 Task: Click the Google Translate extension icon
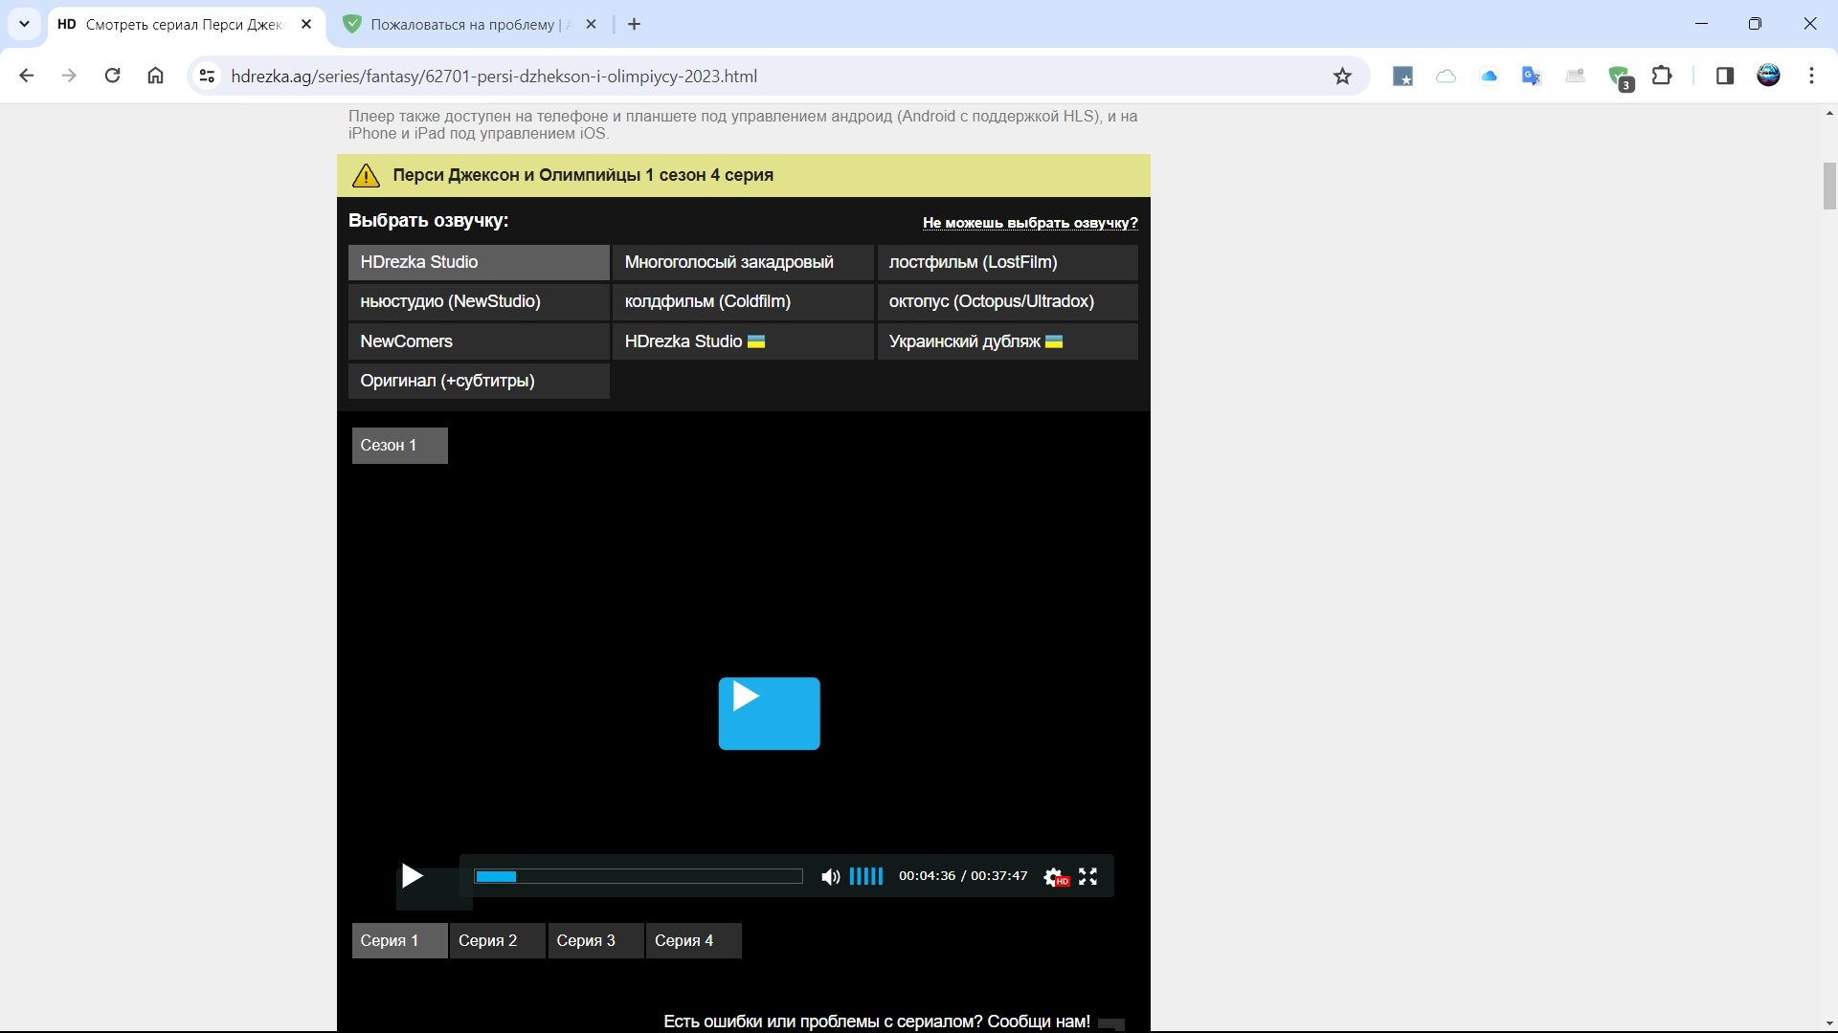[x=1531, y=77]
